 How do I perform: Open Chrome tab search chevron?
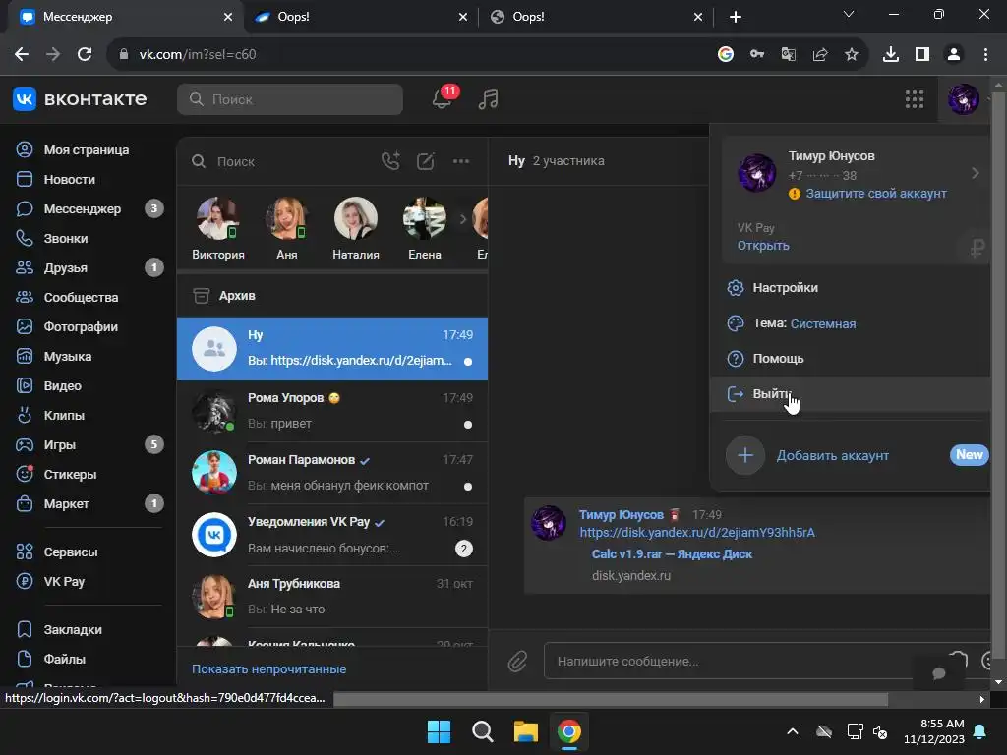pyautogui.click(x=849, y=14)
